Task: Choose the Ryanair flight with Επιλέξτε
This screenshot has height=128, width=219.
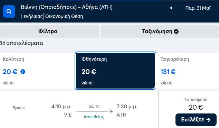Action: coord(196,120)
